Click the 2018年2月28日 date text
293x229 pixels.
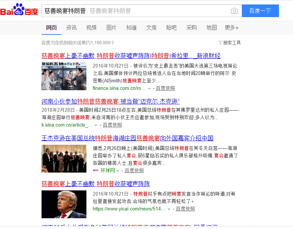[x=58, y=110]
